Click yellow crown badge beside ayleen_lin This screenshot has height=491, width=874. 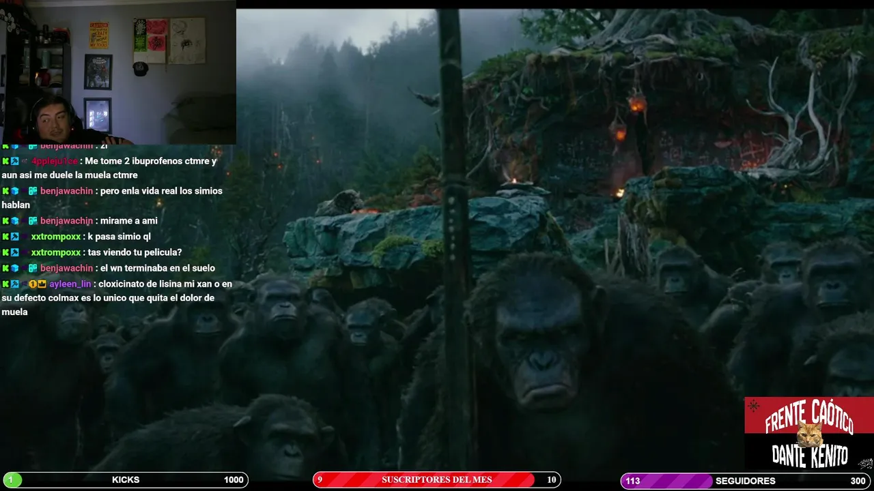click(x=42, y=284)
